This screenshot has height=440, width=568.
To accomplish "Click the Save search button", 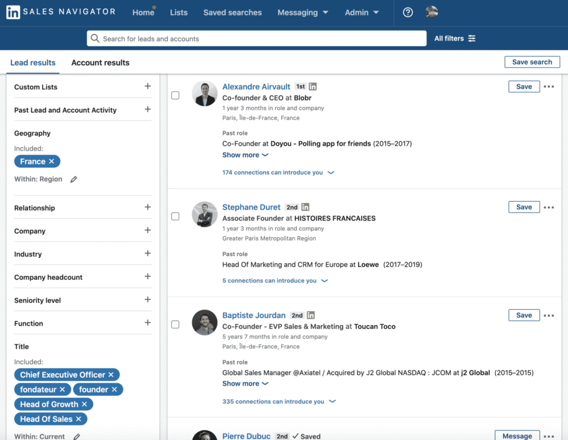I will pos(531,62).
